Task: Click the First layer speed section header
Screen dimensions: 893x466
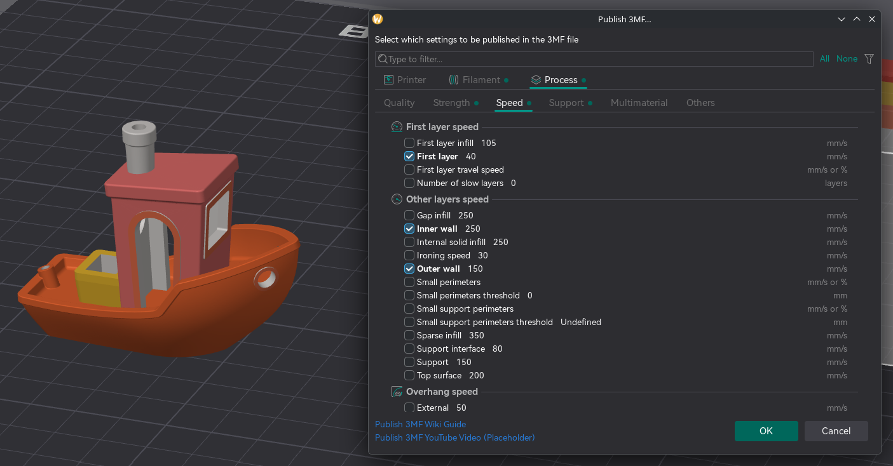Action: point(442,127)
